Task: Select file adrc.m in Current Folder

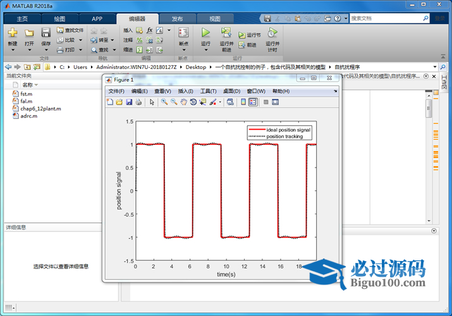Action: click(x=29, y=116)
